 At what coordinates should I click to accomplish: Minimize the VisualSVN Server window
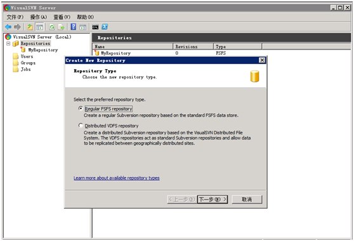click(334, 8)
